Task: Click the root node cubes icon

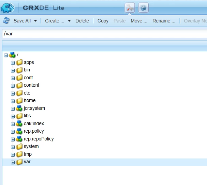Action: pos(12,55)
